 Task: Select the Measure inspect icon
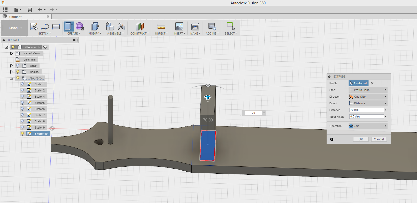click(x=161, y=27)
